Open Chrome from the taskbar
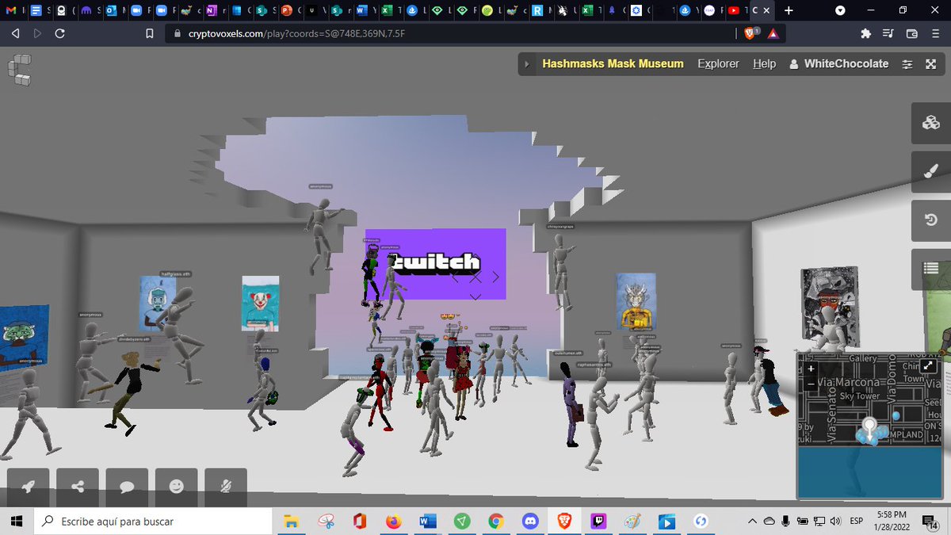This screenshot has height=535, width=951. point(496,521)
